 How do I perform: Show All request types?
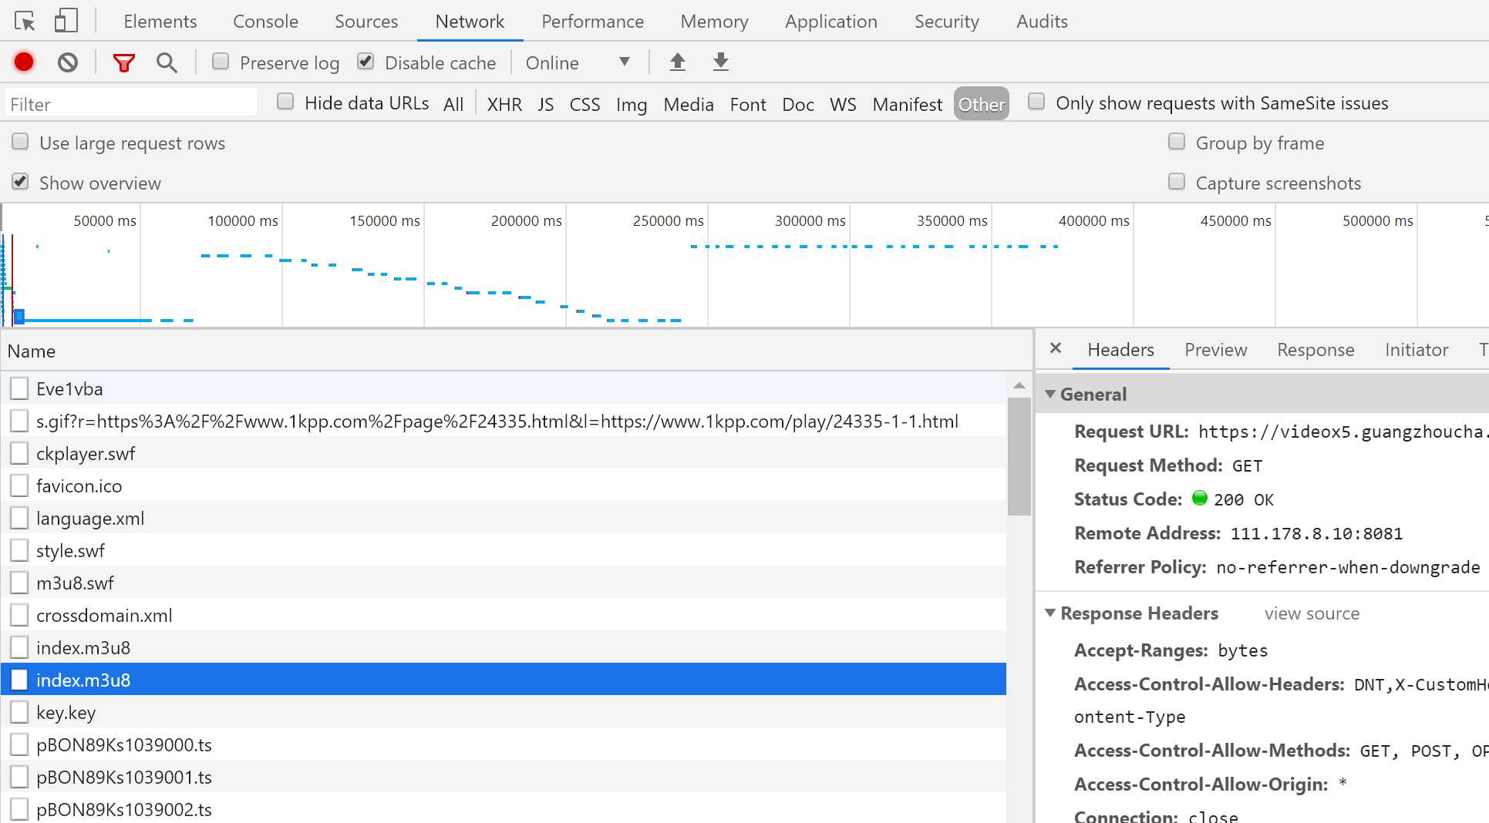[453, 104]
